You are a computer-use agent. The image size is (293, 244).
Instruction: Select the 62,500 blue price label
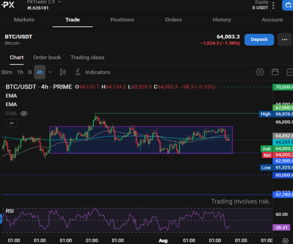click(x=283, y=161)
